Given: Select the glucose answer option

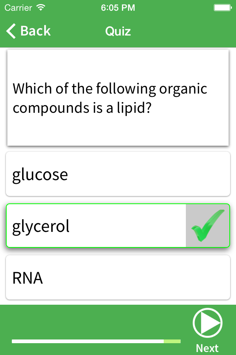Looking at the screenshot, I should pyautogui.click(x=118, y=174).
